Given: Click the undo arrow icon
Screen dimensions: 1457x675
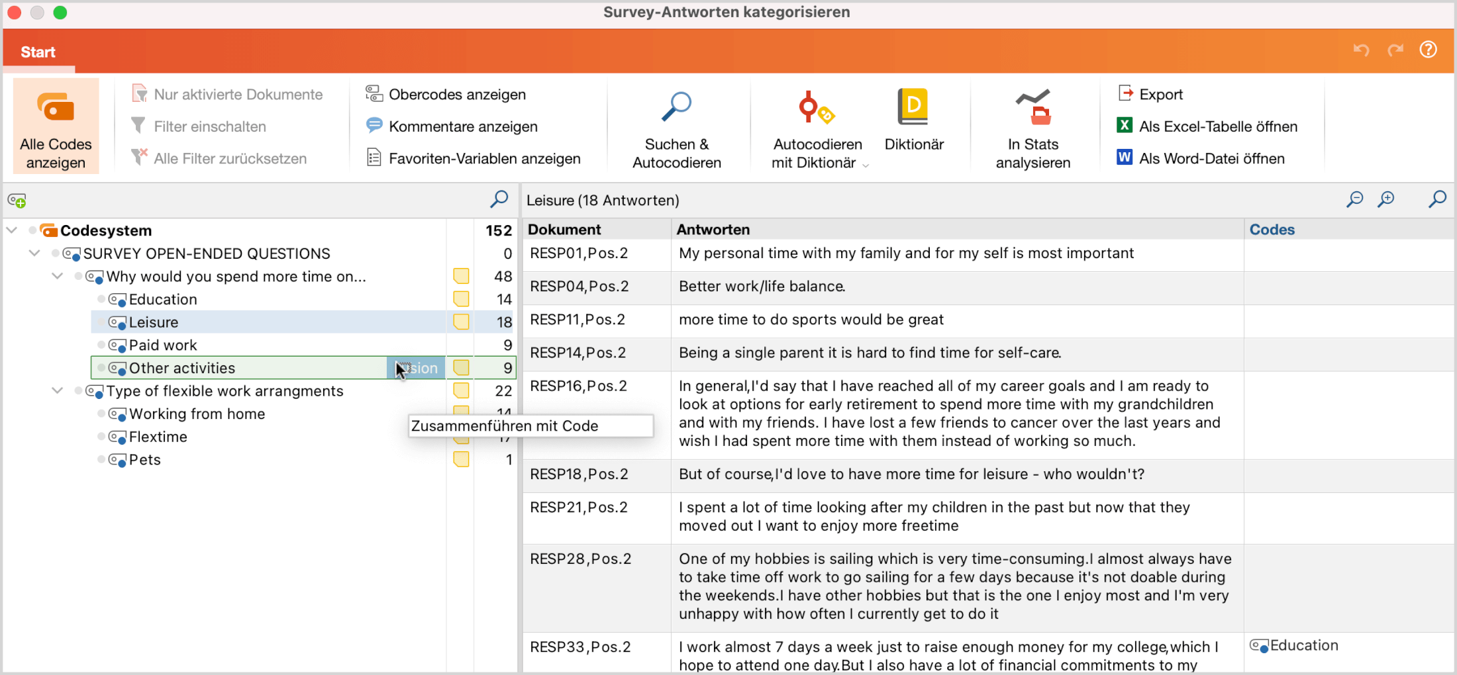Looking at the screenshot, I should [1361, 50].
